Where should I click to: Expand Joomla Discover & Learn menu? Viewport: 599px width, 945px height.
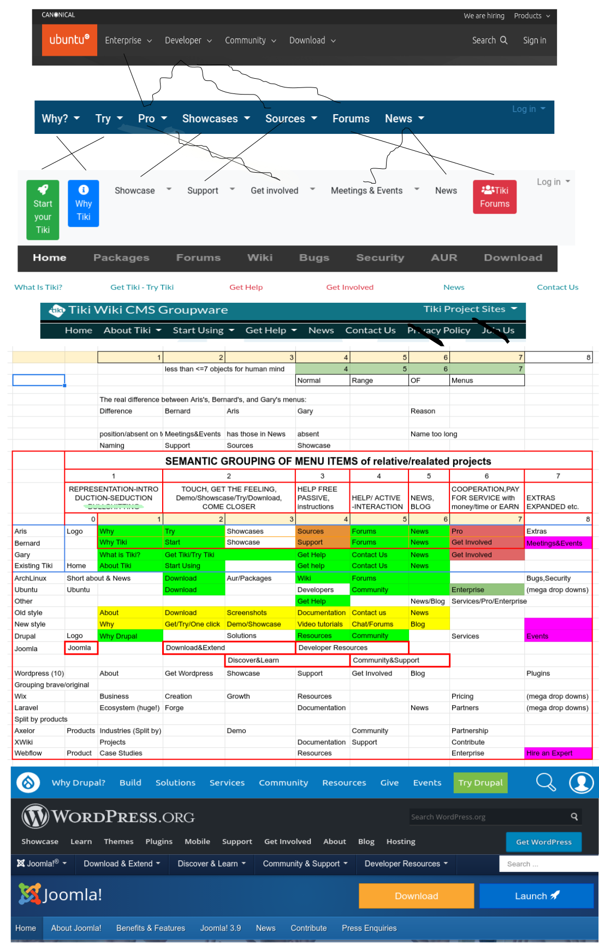click(211, 864)
